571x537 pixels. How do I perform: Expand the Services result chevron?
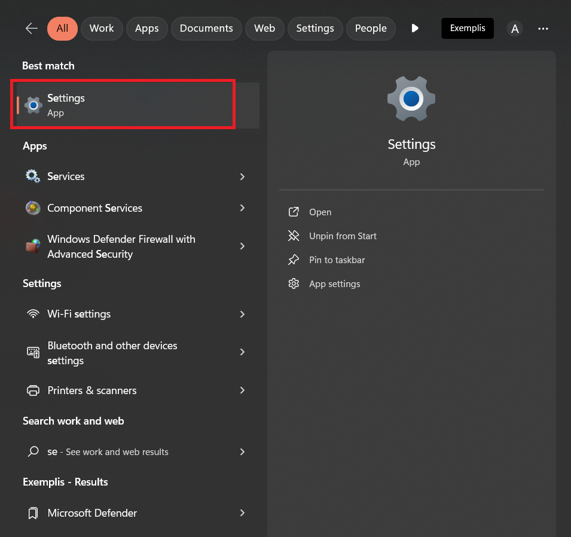point(243,176)
